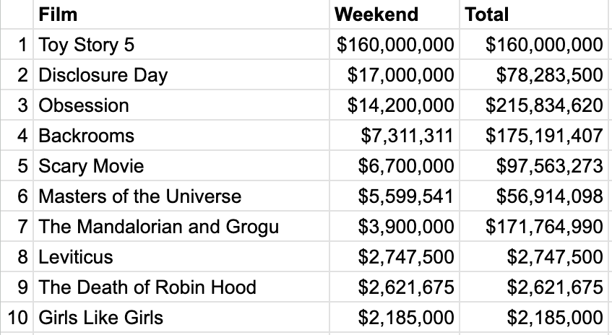Click the Toy Story 5 cell
This screenshot has width=612, height=335.
pyautogui.click(x=181, y=44)
